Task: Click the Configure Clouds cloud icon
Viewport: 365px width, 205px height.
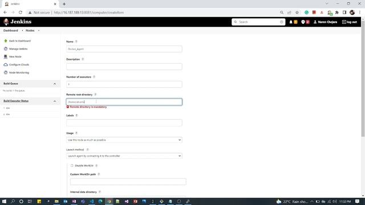Action: [x=6, y=64]
